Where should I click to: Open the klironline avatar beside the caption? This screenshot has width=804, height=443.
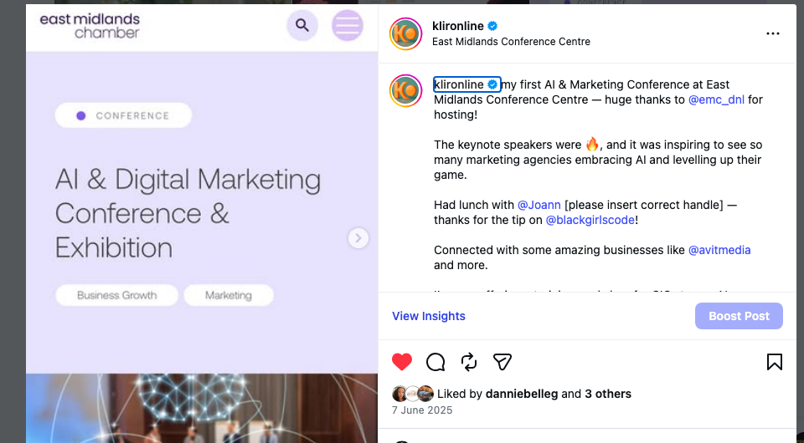click(405, 90)
